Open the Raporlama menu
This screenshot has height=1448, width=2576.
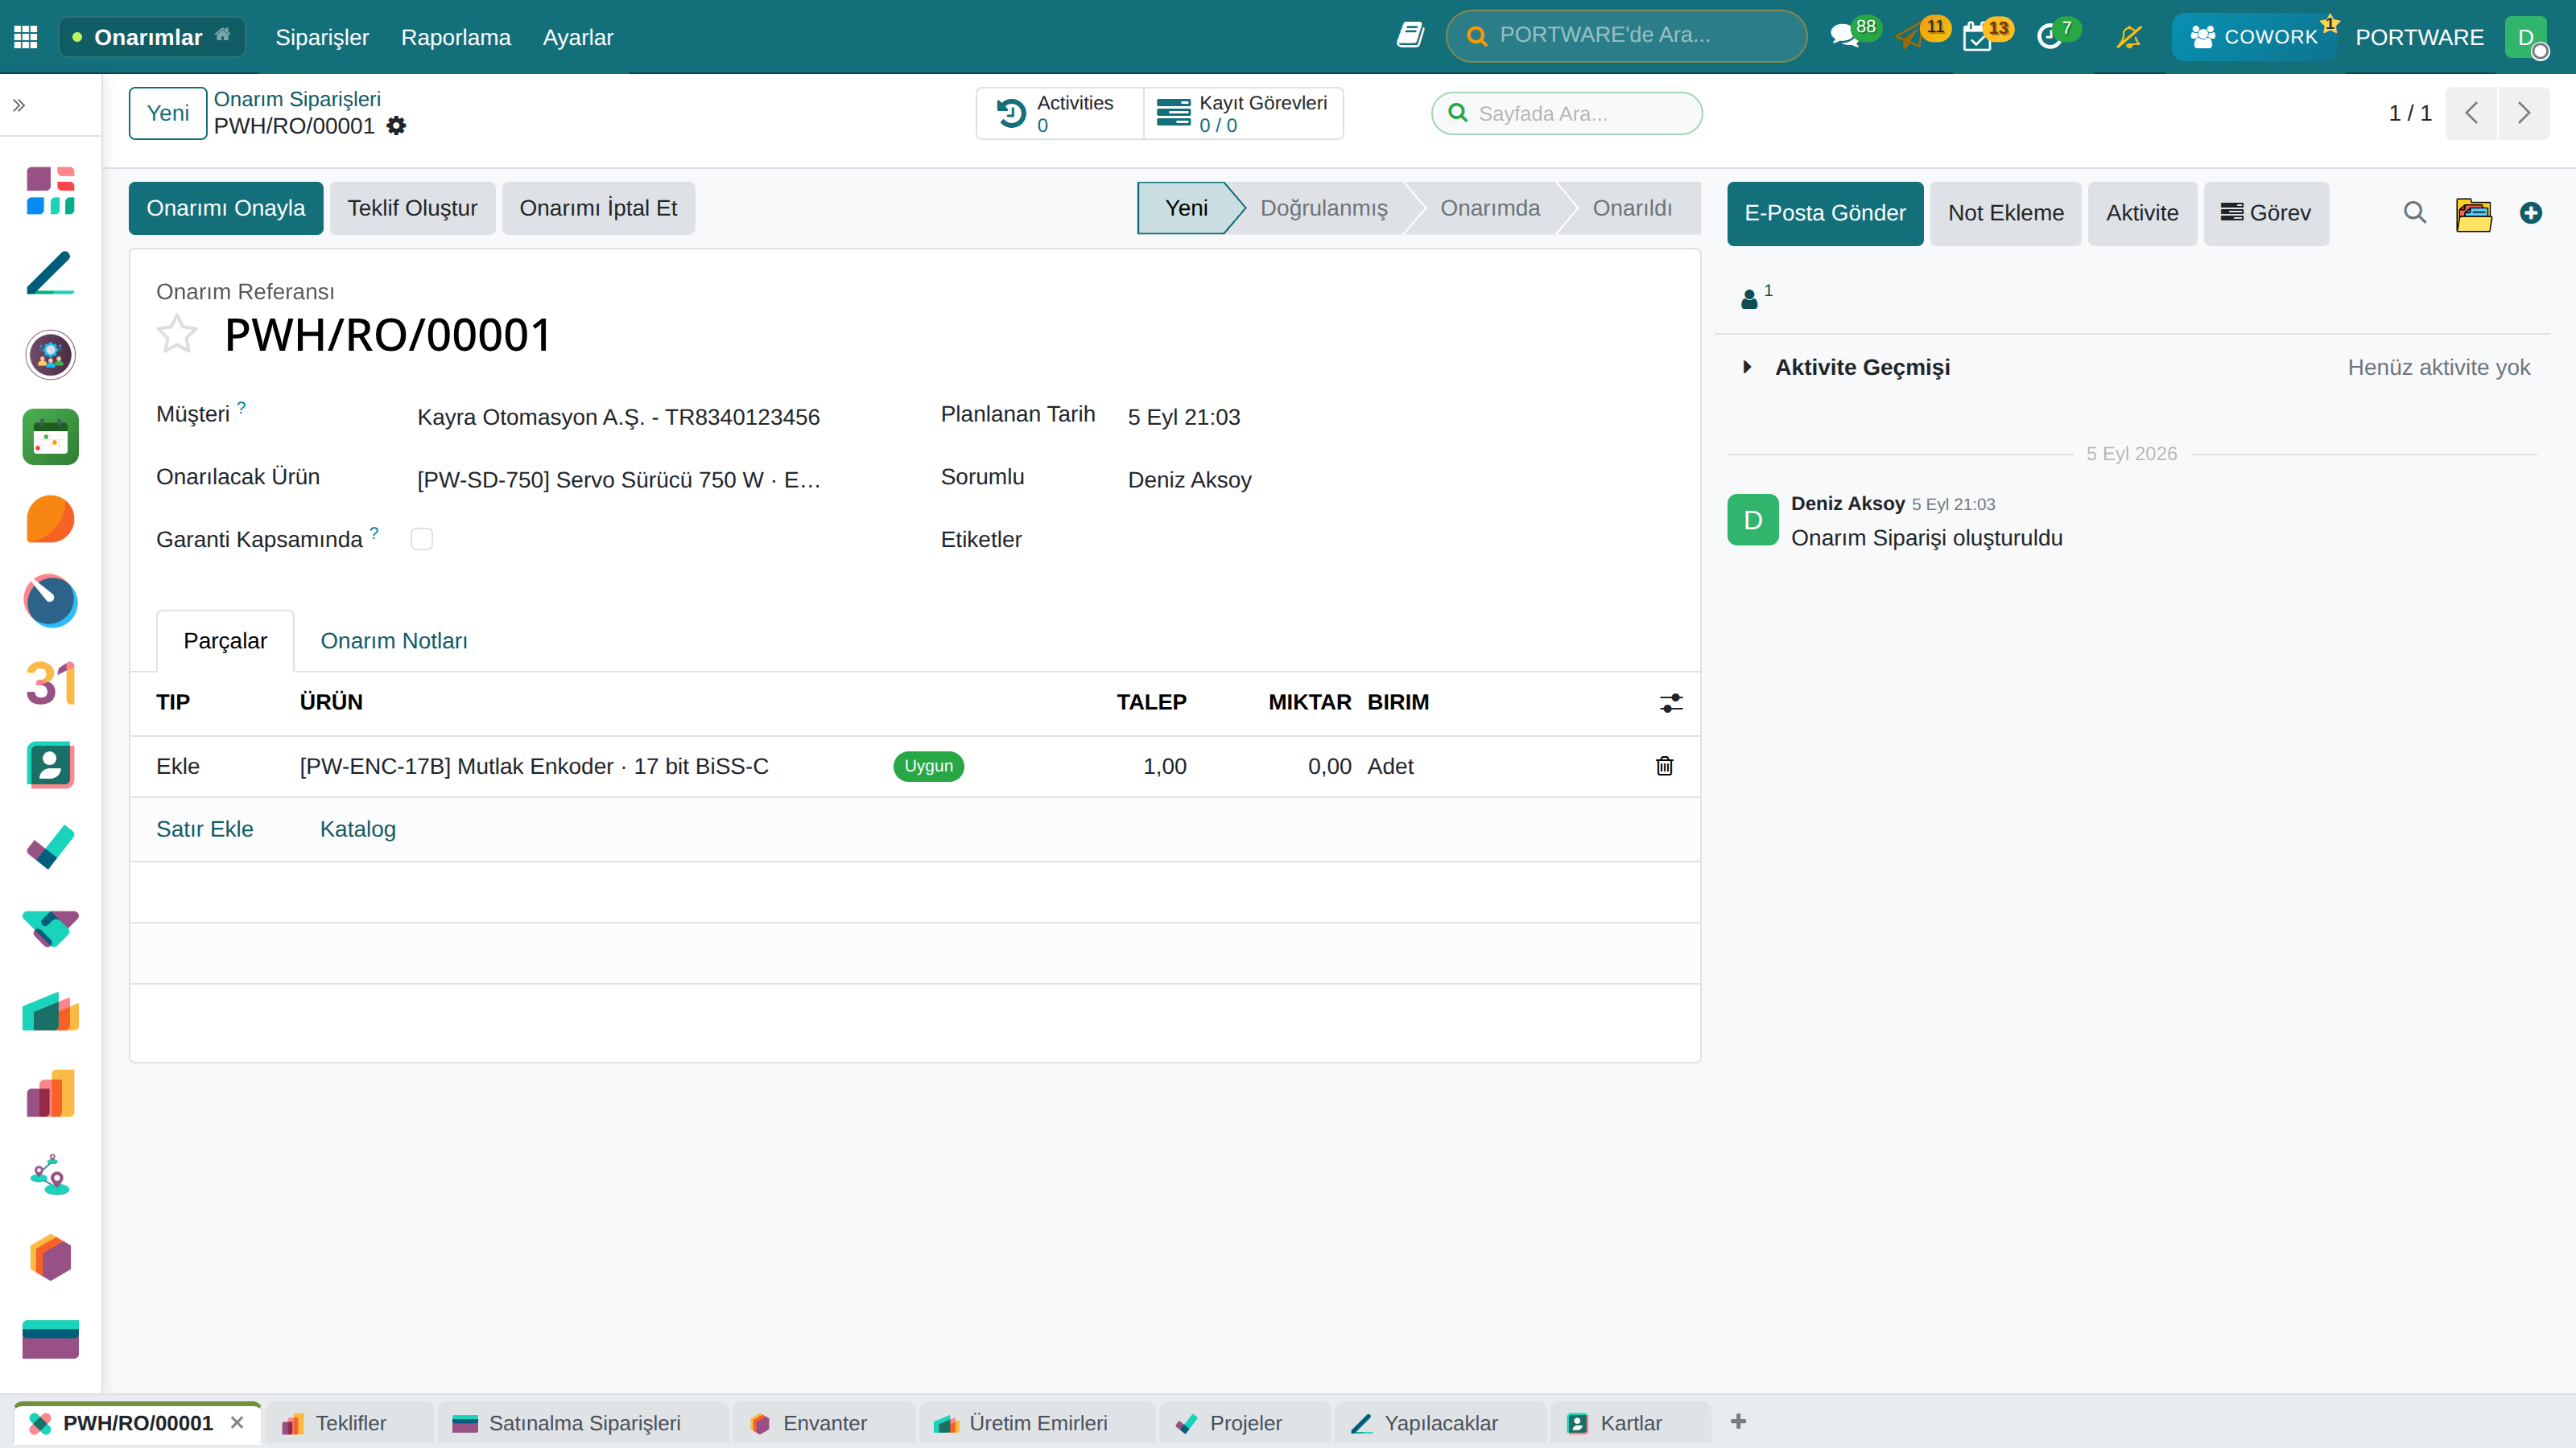[456, 37]
